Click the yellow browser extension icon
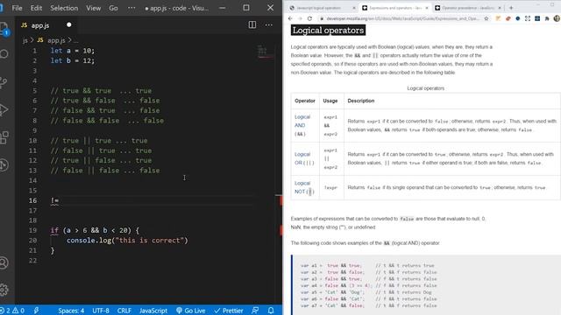 pyautogui.click(x=498, y=18)
